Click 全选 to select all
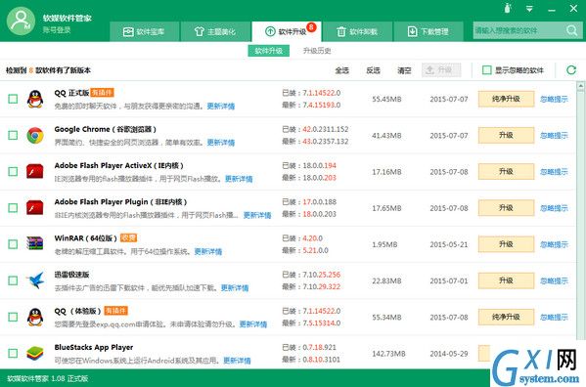Screen dimensions: 586x387 (x=342, y=70)
